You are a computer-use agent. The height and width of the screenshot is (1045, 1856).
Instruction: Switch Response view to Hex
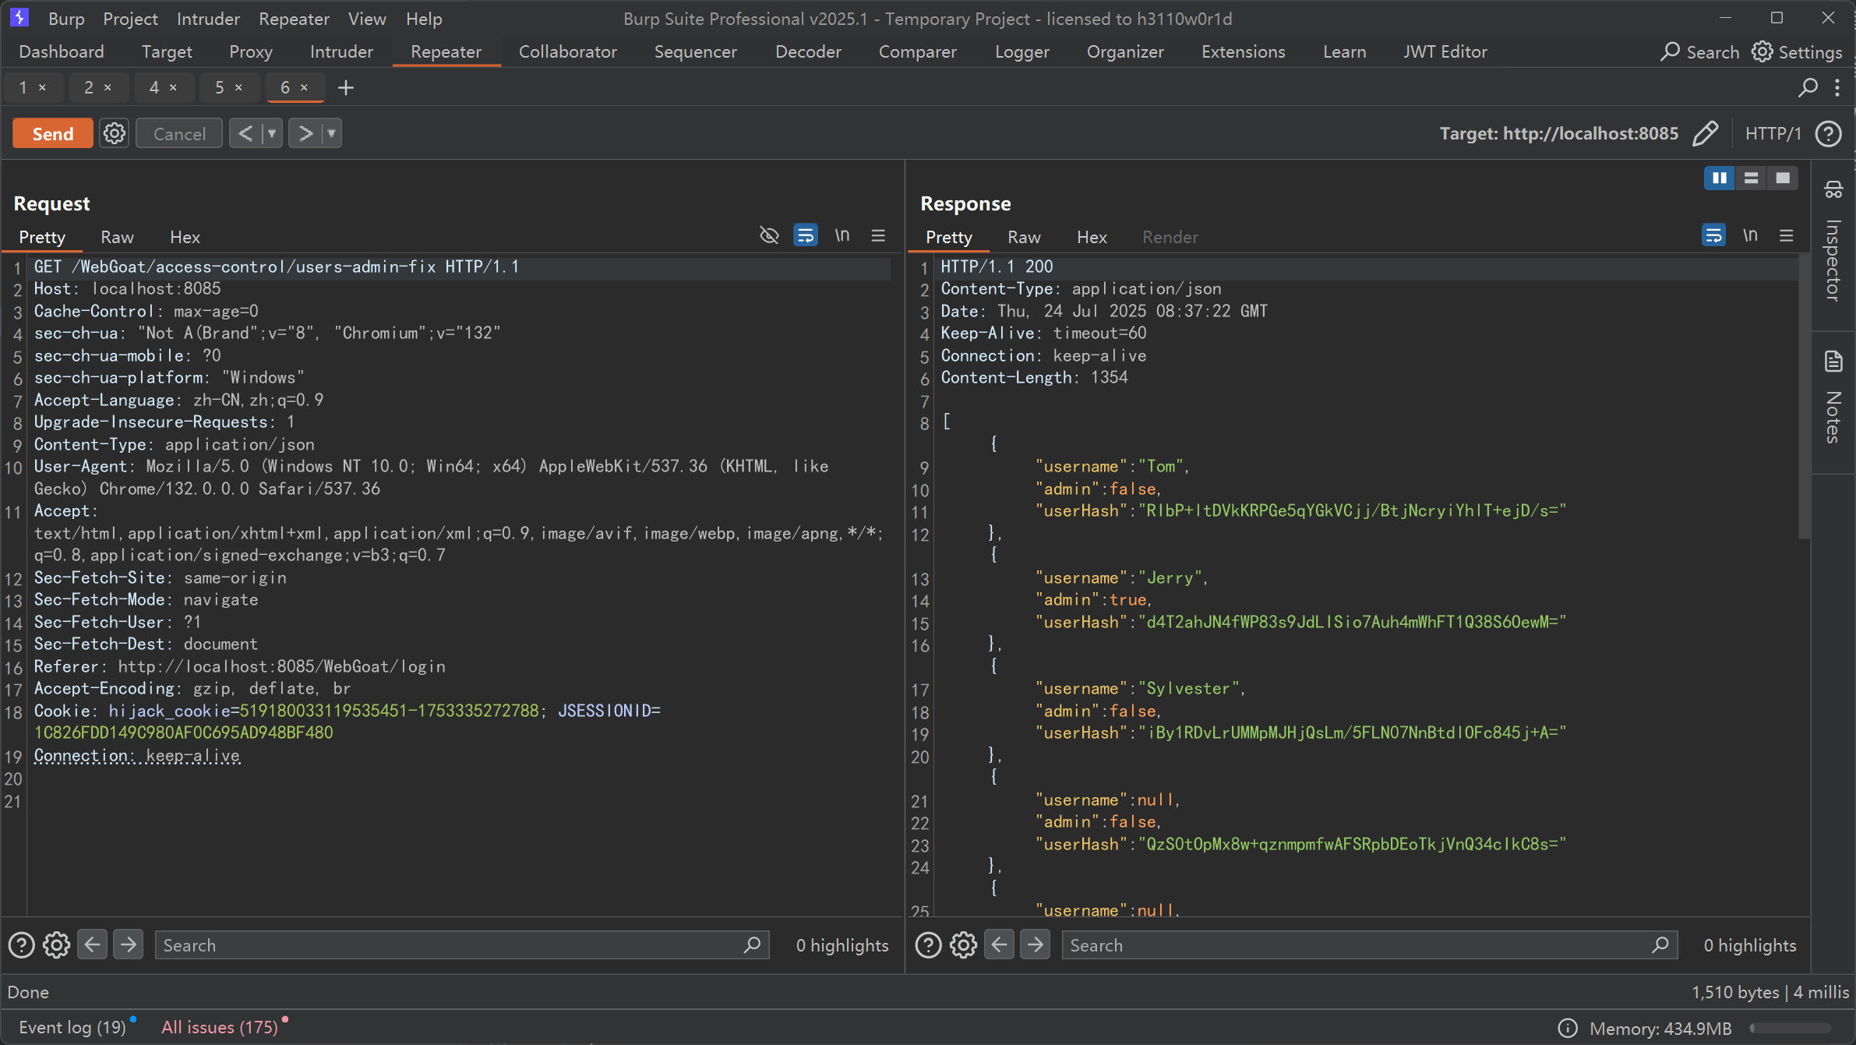click(x=1092, y=237)
